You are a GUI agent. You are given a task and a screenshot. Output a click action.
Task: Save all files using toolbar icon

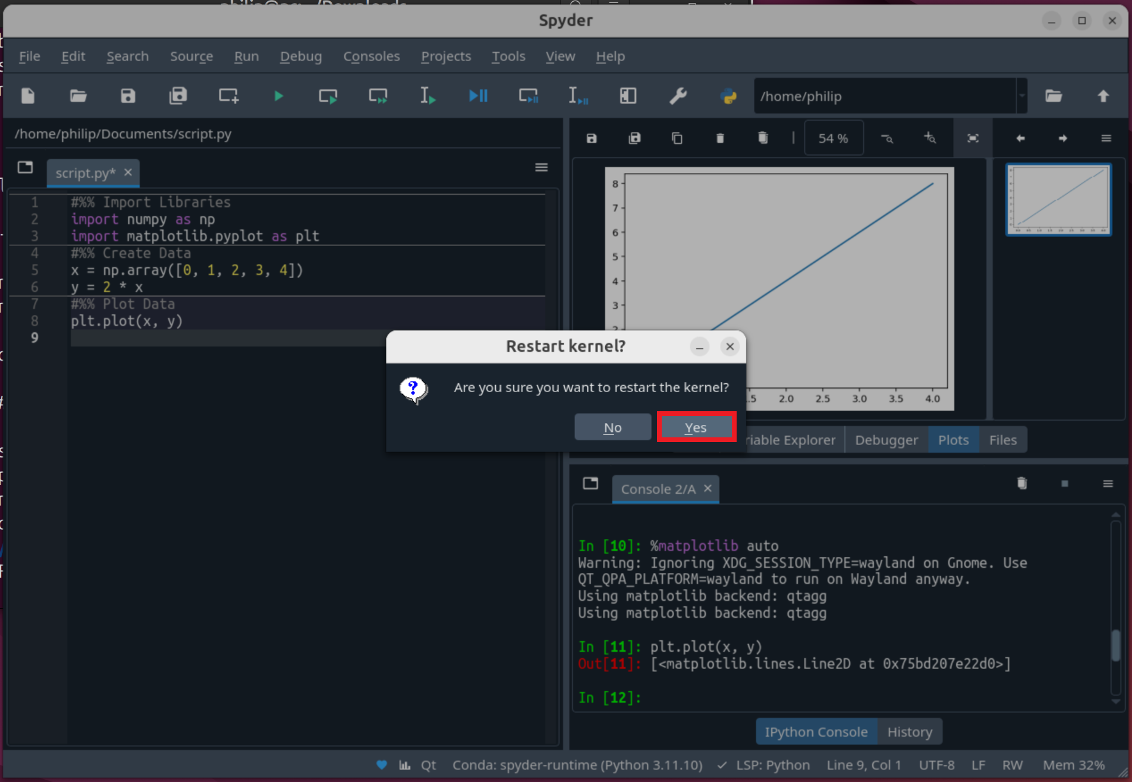[178, 96]
